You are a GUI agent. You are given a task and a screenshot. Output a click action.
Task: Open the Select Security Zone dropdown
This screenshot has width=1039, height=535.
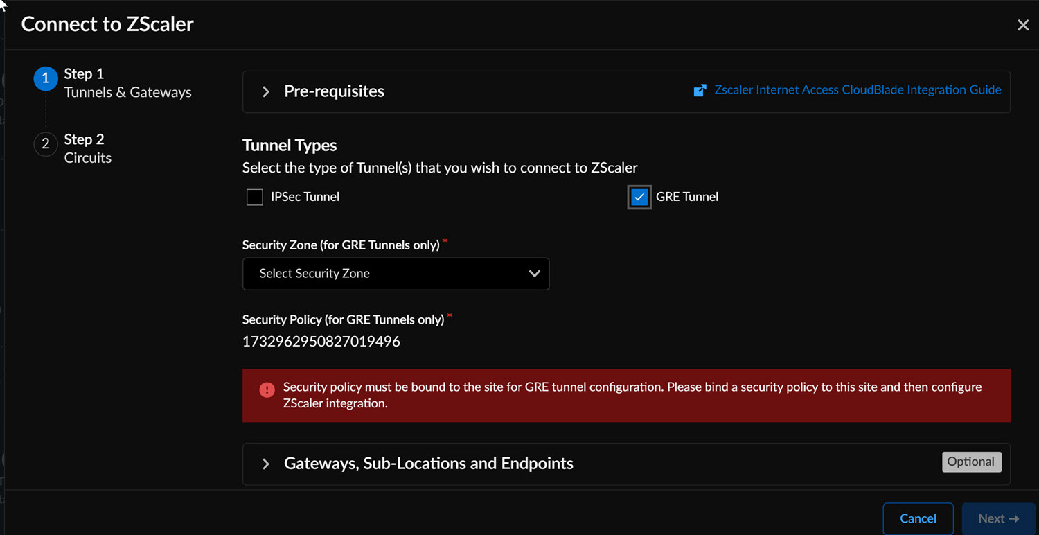pos(396,274)
